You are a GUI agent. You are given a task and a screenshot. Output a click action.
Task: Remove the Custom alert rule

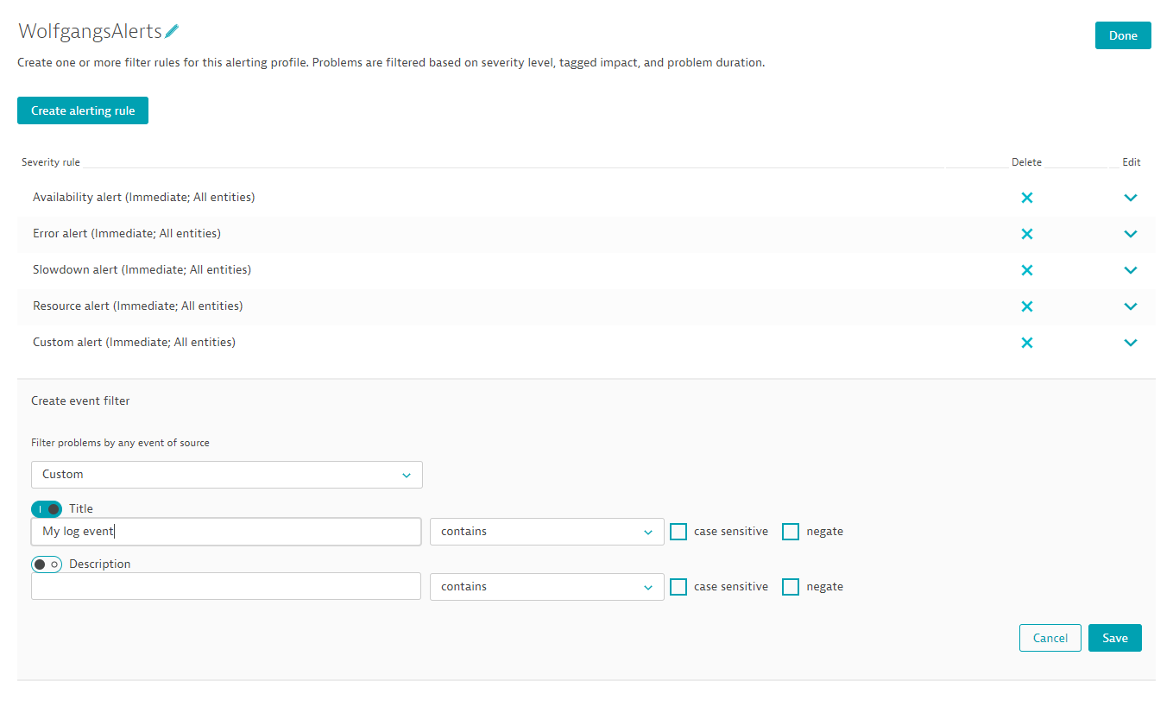(1026, 343)
